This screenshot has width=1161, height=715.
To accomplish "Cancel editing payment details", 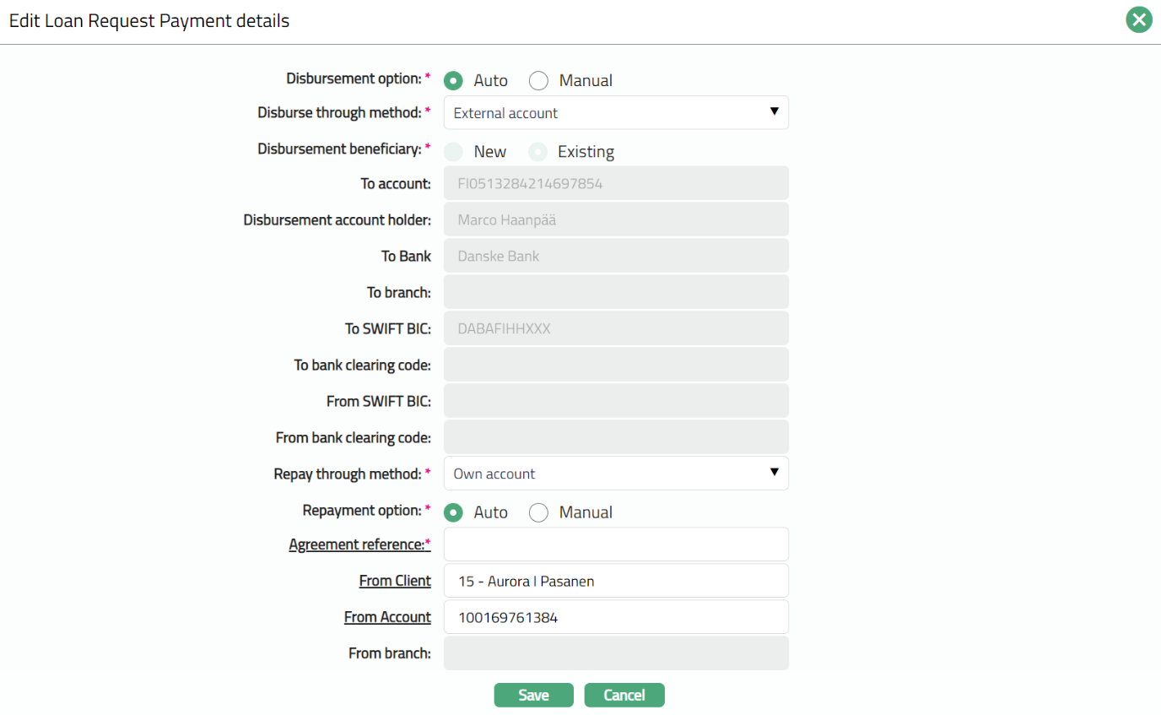I will pos(624,695).
